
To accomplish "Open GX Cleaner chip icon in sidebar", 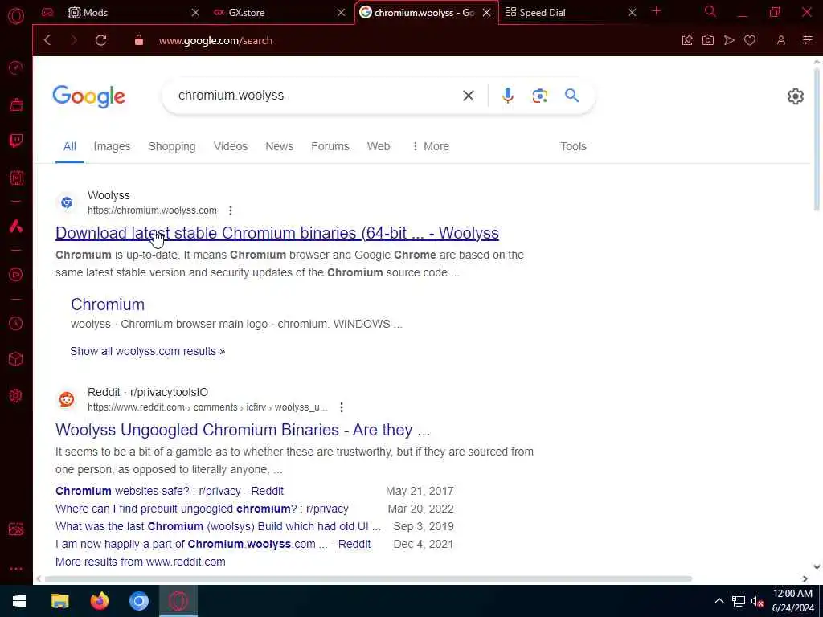I will (x=16, y=178).
